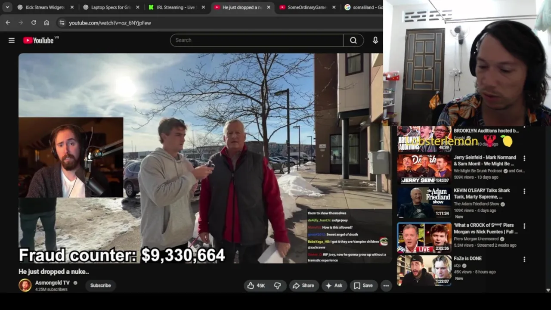Image resolution: width=551 pixels, height=310 pixels.
Task: Open the Asmongold TV channel name
Action: click(52, 283)
